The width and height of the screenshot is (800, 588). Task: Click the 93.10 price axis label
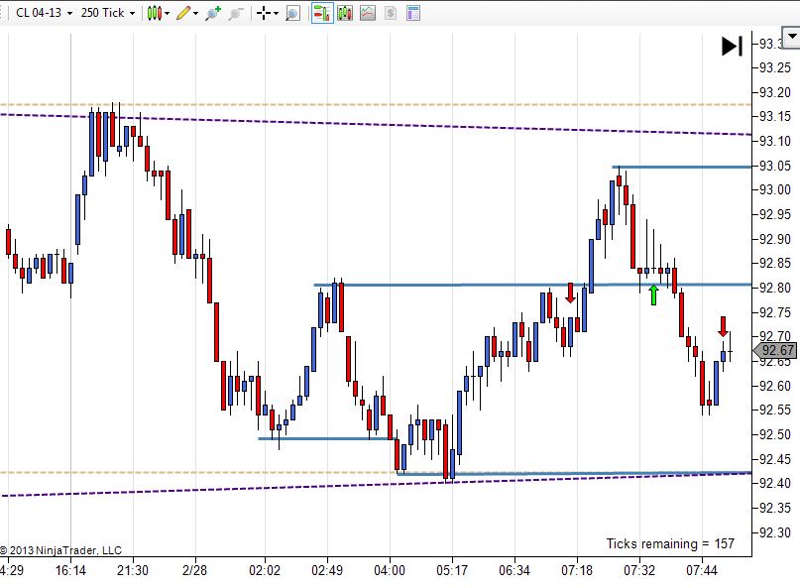click(775, 141)
